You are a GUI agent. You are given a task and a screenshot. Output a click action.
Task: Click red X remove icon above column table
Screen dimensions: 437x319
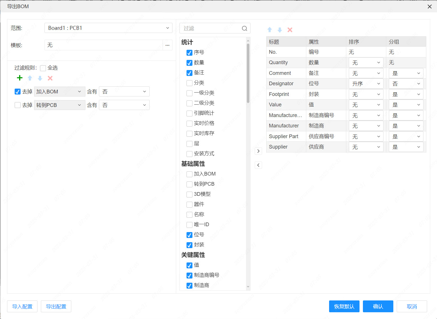pyautogui.click(x=290, y=30)
